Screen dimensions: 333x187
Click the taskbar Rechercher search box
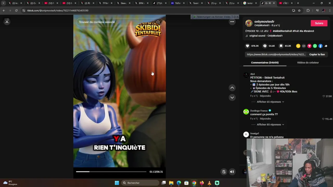(x=140, y=183)
